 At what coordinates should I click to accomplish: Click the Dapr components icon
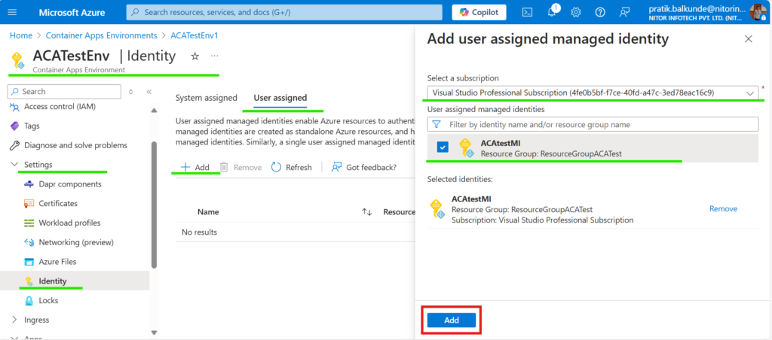pyautogui.click(x=29, y=184)
